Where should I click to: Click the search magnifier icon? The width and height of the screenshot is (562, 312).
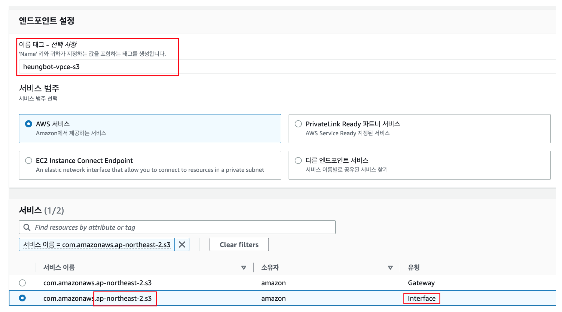27,227
